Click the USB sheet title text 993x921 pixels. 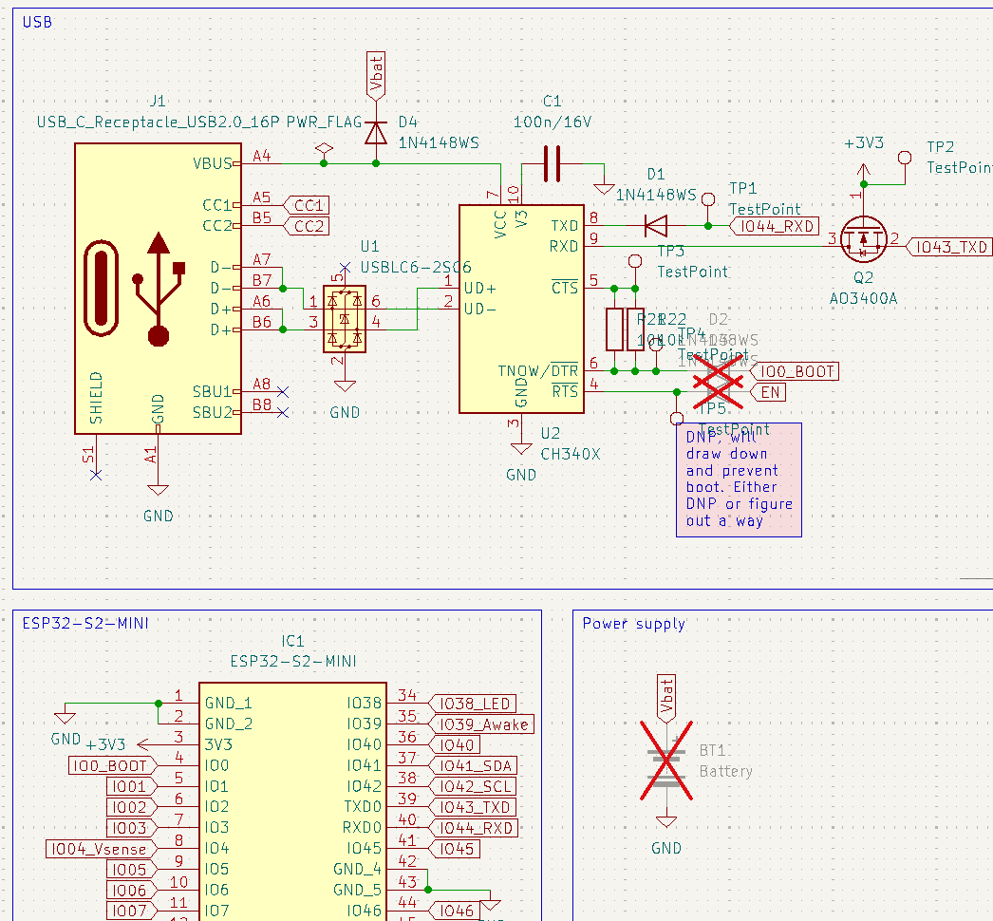coord(36,22)
